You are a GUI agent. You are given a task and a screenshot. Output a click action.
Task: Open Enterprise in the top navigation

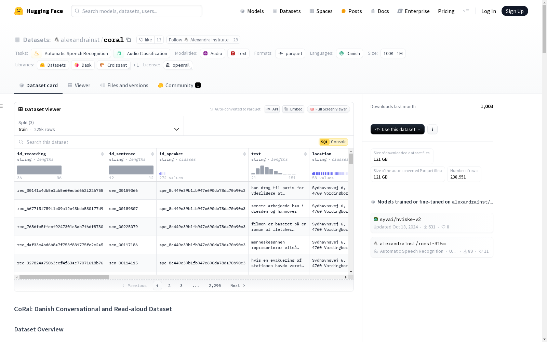(414, 11)
